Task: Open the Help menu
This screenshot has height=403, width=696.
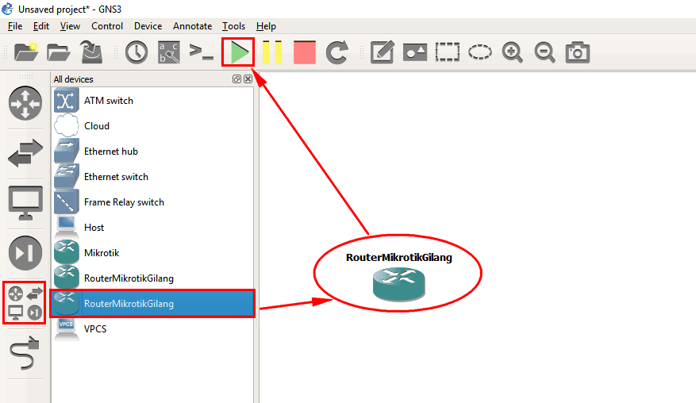Action: 266,26
